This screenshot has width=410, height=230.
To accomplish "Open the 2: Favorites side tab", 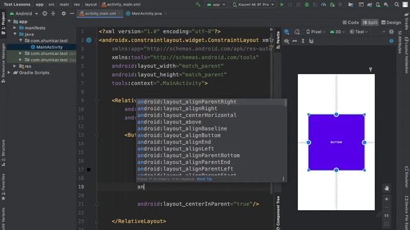I will coord(3,187).
